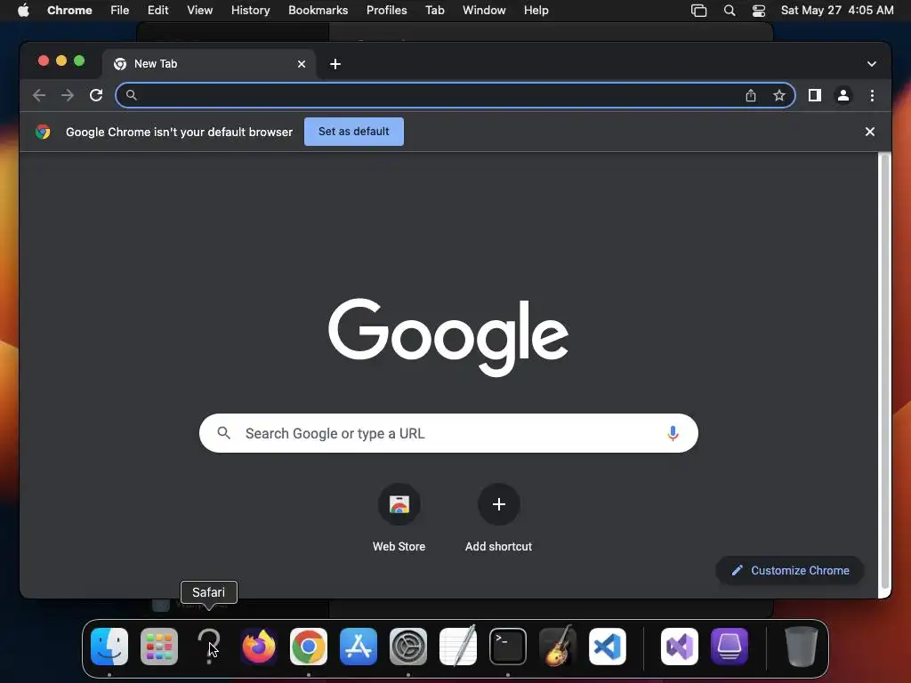
Task: Click the date and time display
Action: click(837, 11)
